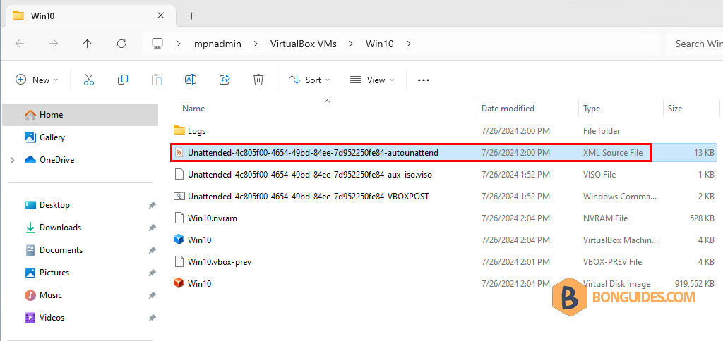723x341 pixels.
Task: Click chevron after the monitor icon in address bar
Action: pos(179,44)
